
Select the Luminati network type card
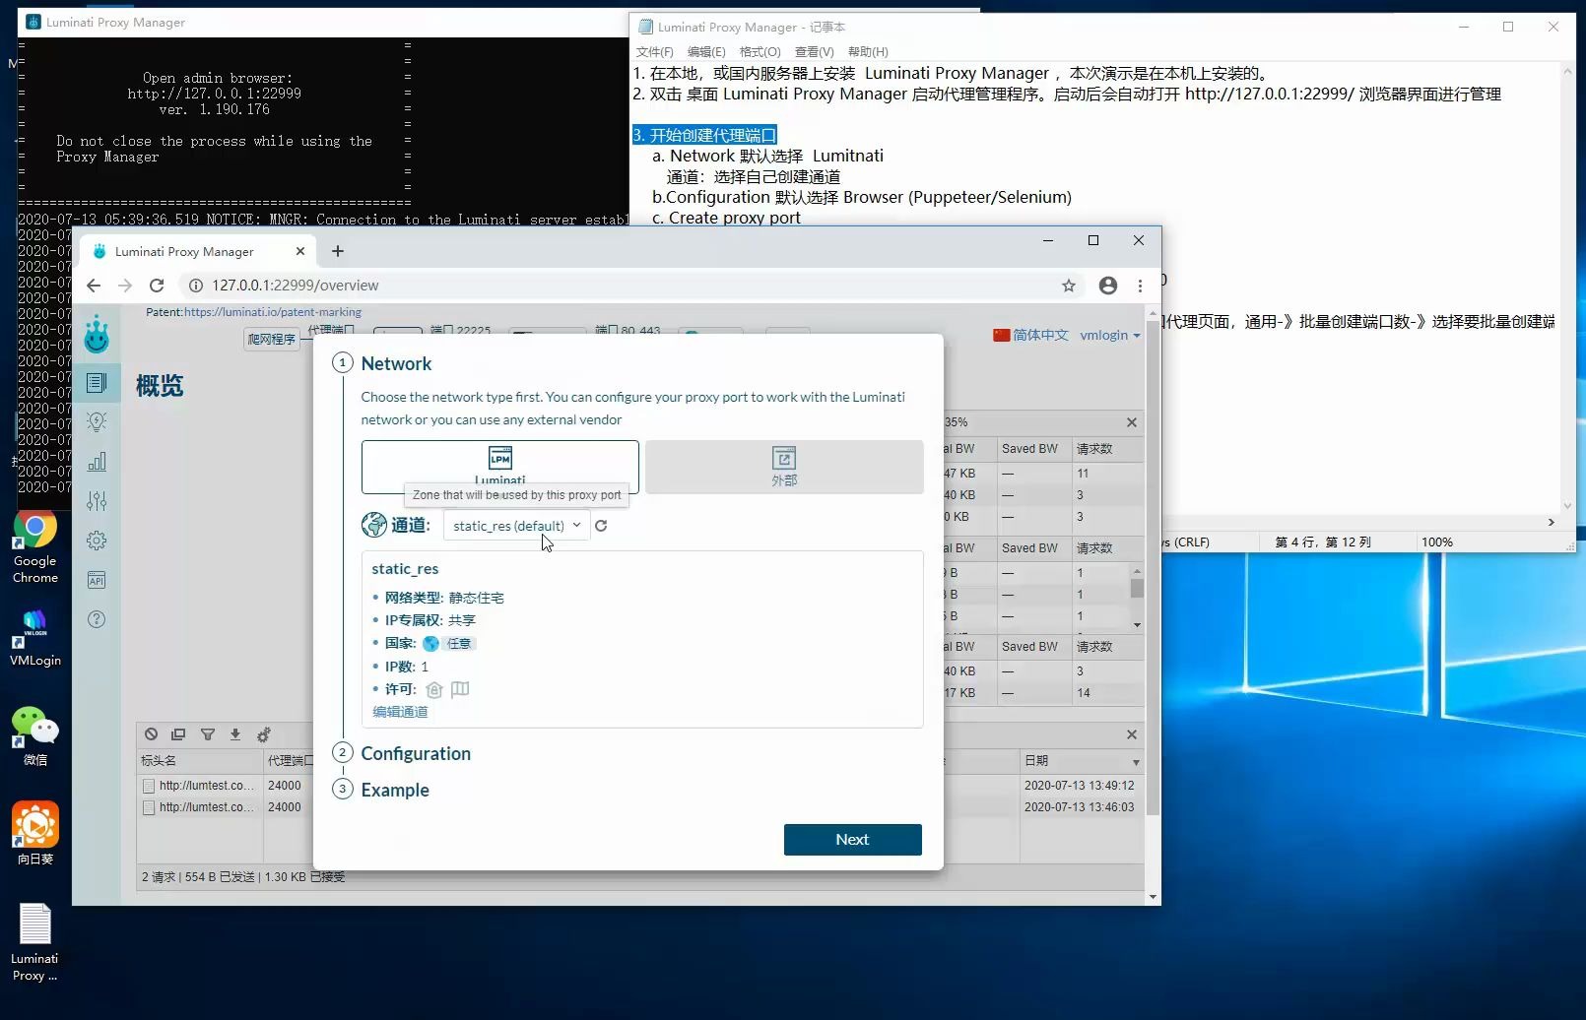(500, 467)
